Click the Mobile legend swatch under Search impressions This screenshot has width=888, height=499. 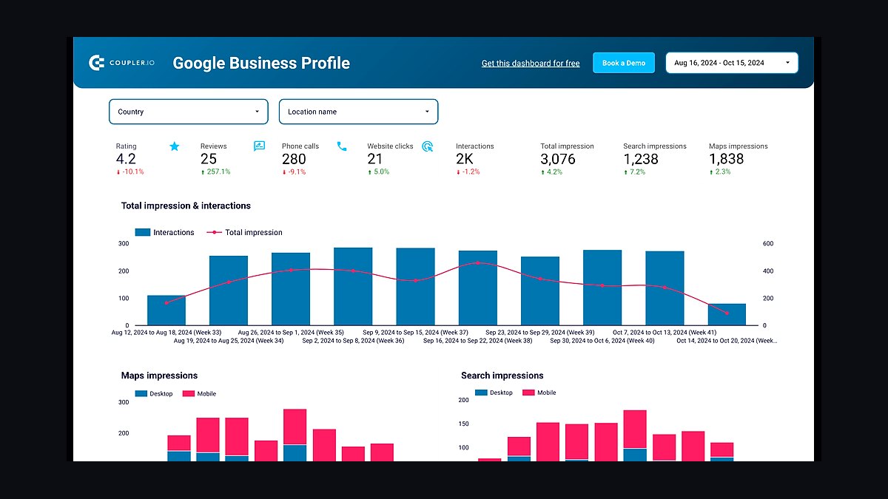[x=528, y=393]
